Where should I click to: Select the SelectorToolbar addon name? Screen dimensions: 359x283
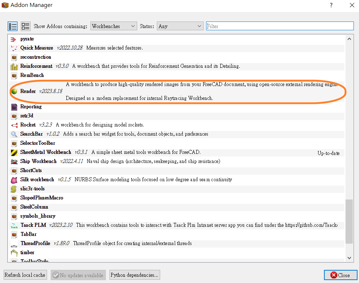click(38, 143)
